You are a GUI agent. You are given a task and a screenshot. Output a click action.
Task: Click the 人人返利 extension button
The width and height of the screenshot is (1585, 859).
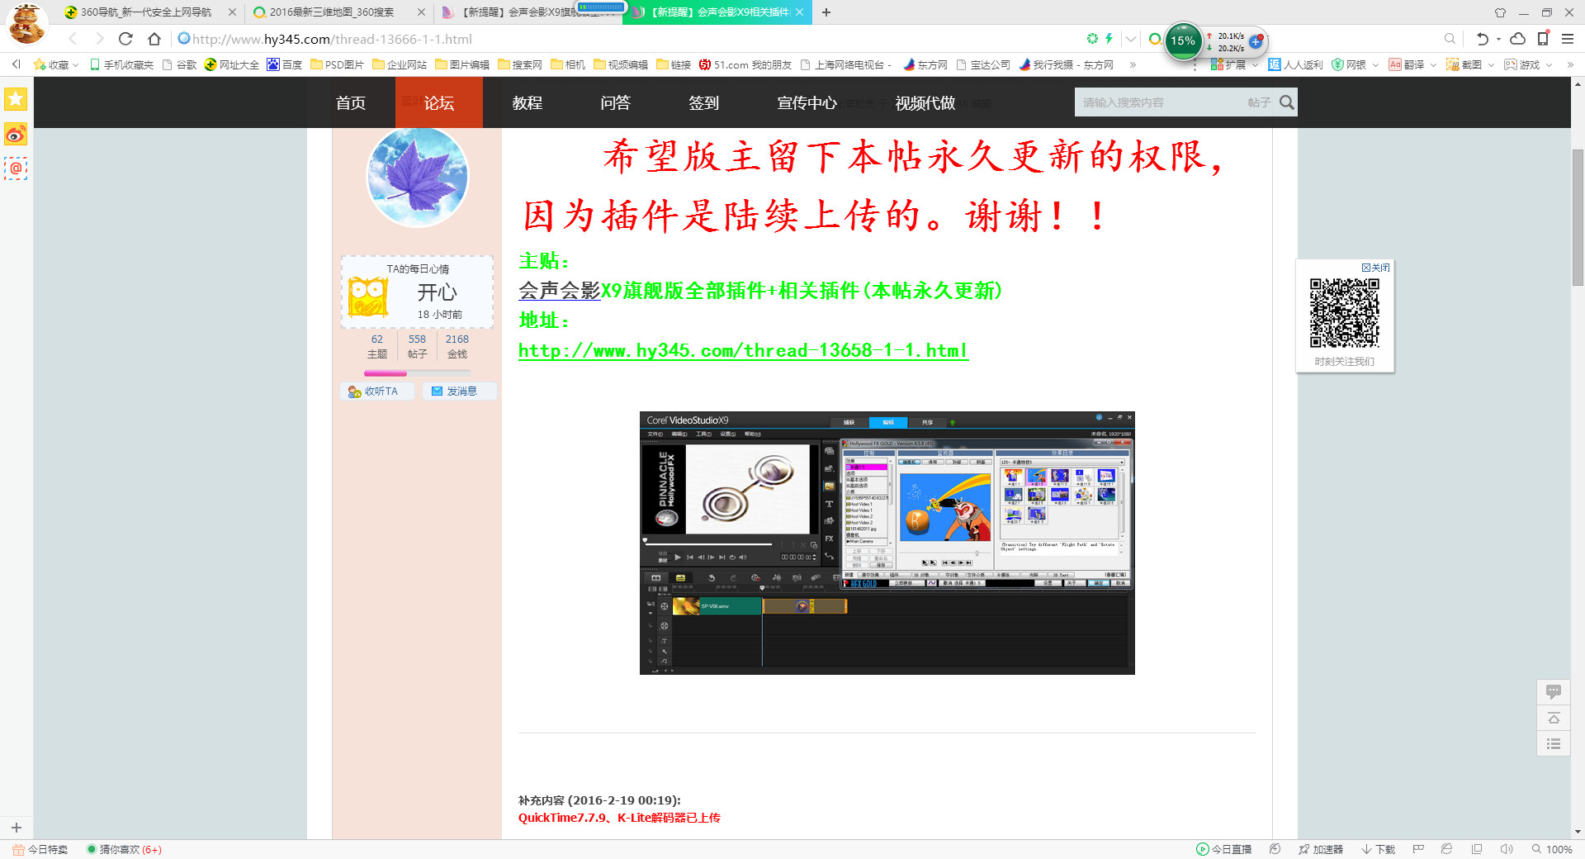pos(1295,64)
